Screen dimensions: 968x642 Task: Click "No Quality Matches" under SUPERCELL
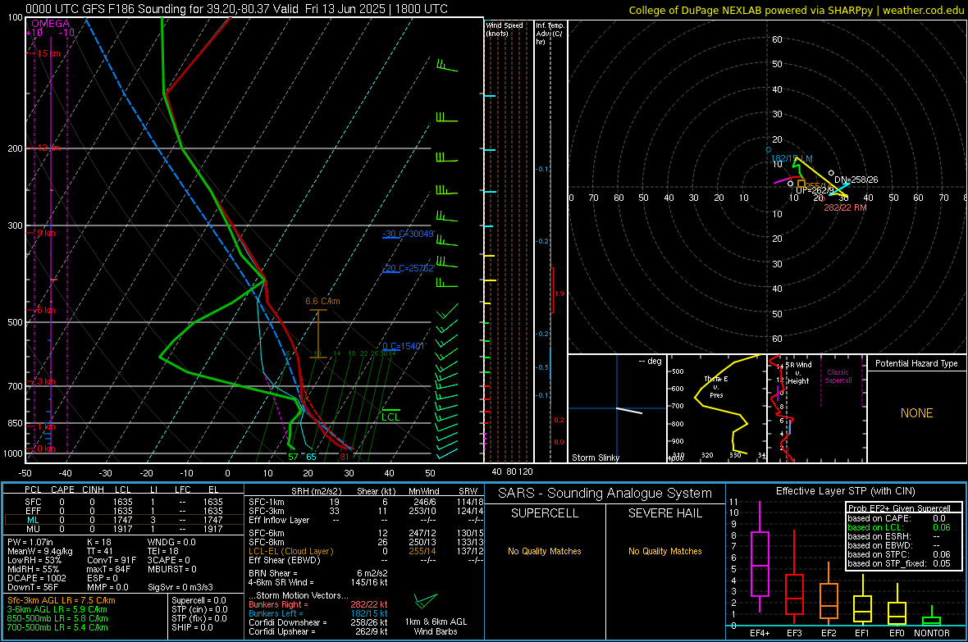point(545,551)
